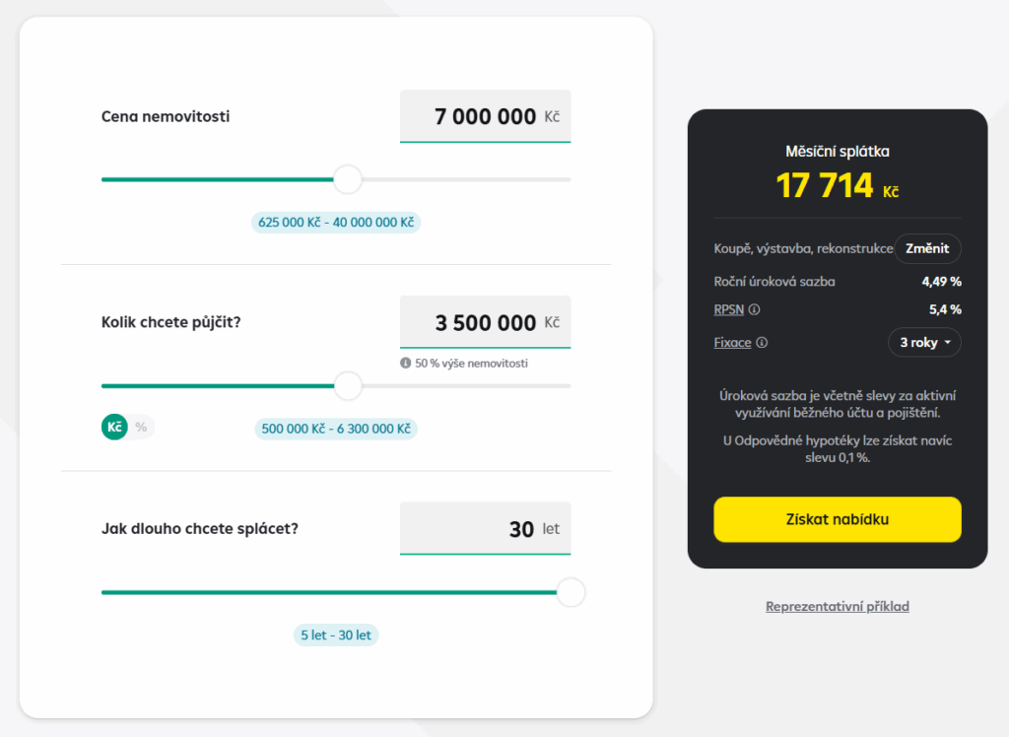Switch loan amount unit to Kč

(114, 428)
